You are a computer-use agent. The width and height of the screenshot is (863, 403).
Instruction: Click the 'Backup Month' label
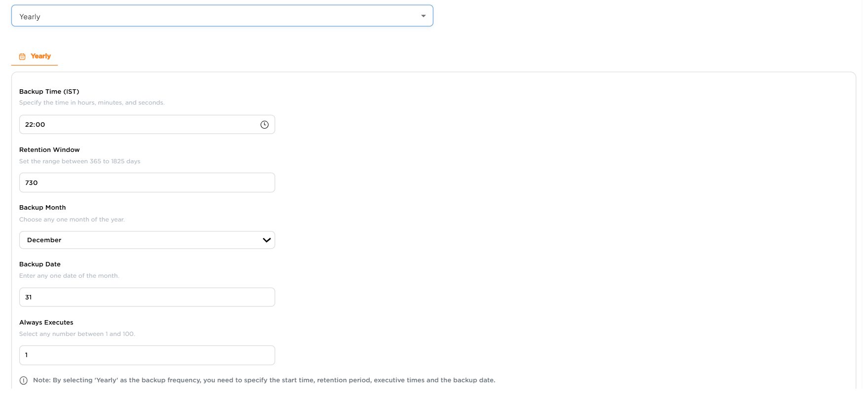click(42, 208)
